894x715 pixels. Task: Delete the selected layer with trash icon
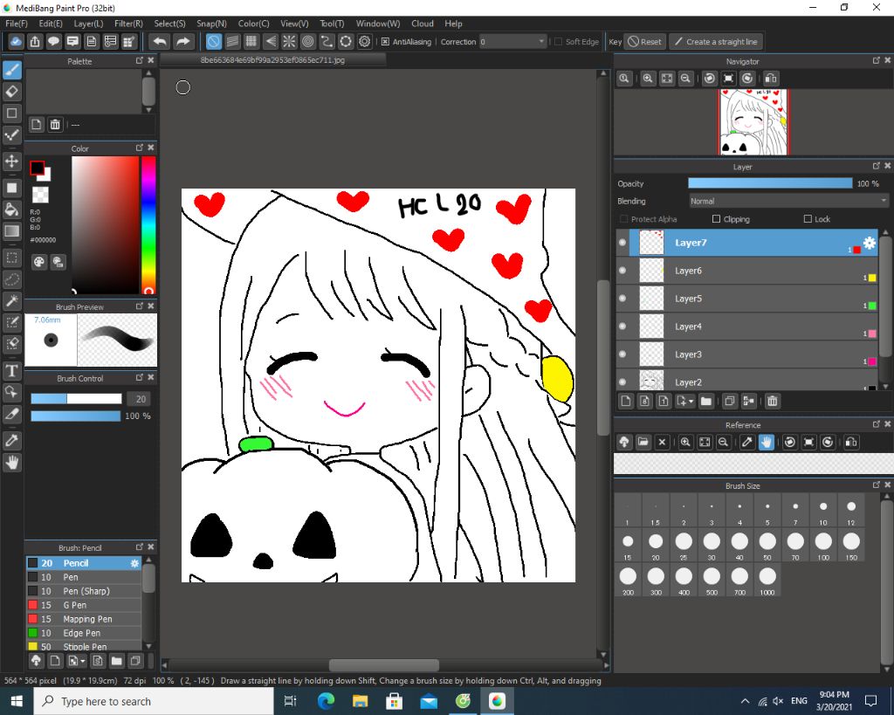click(x=772, y=401)
